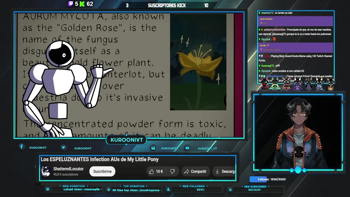
Task: Click the New Follower person icon
Action: (x=168, y=189)
